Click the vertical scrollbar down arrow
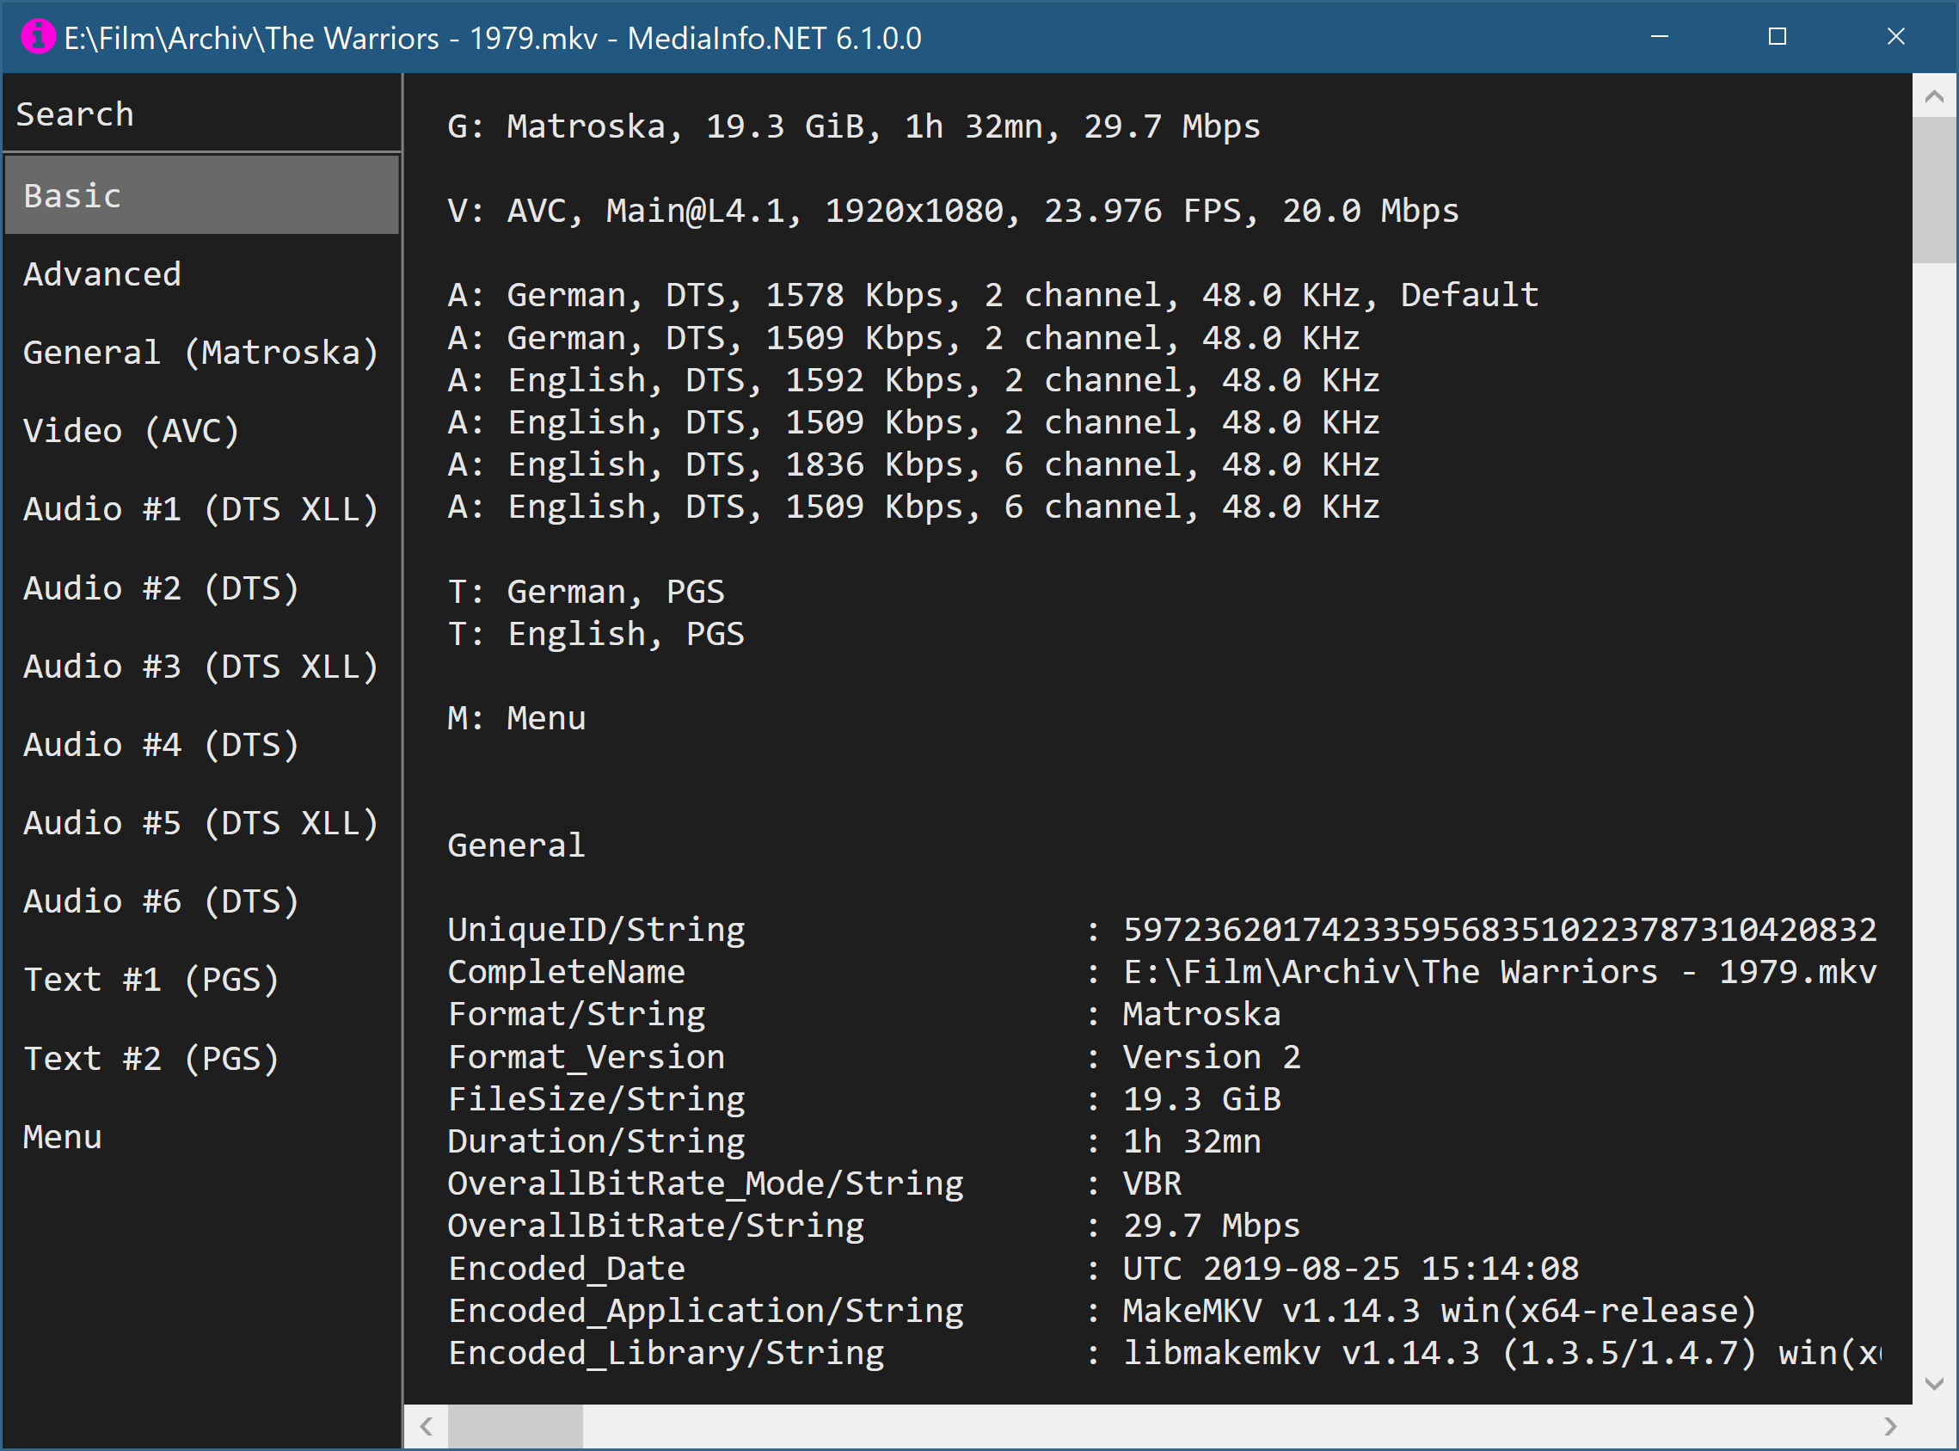Image resolution: width=1959 pixels, height=1451 pixels. (1933, 1384)
